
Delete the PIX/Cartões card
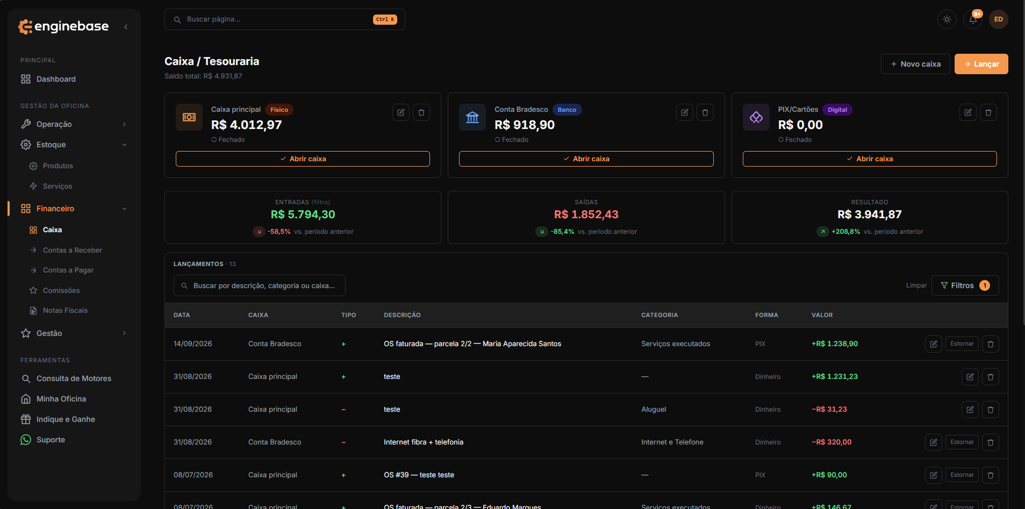click(988, 112)
